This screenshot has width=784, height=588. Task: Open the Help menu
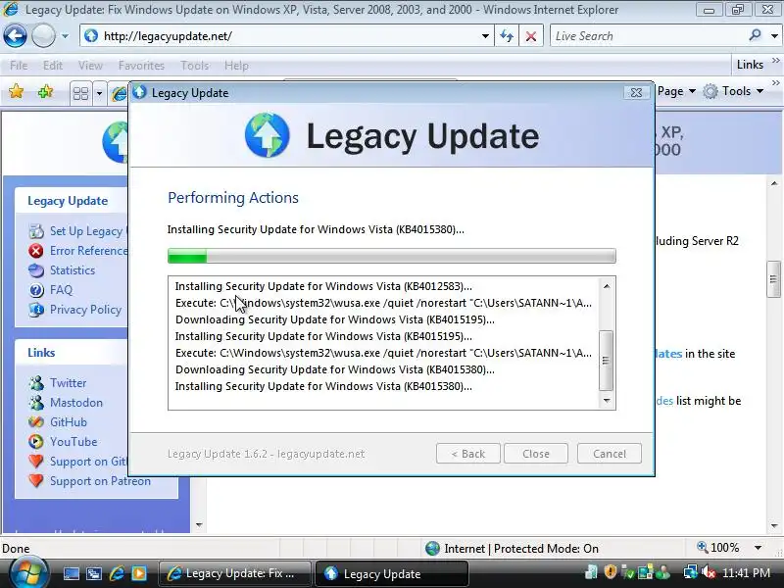tap(236, 66)
